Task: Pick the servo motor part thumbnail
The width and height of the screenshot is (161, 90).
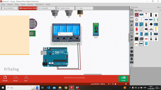Action: tap(146, 29)
